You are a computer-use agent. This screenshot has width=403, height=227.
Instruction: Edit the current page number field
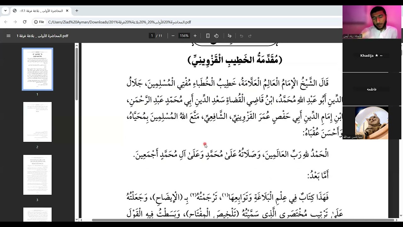[x=152, y=36]
